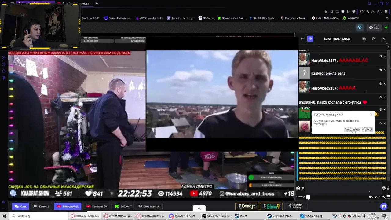Image resolution: width=391 pixels, height=220 pixels.
Task: Open Najlepsze Momenty button
Action: pyautogui.click(x=295, y=206)
